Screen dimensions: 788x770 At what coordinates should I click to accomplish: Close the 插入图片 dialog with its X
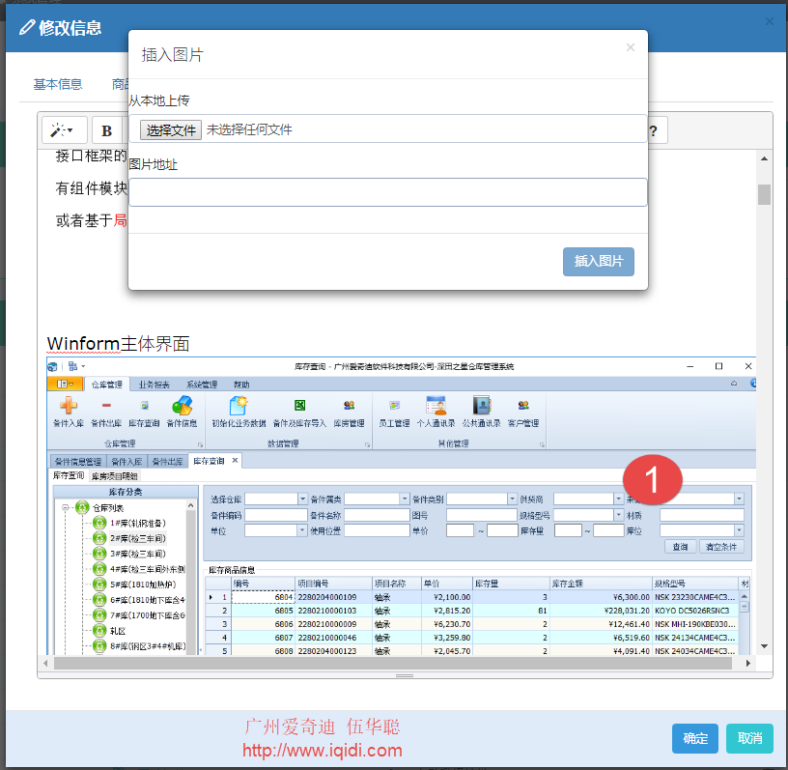click(x=631, y=47)
